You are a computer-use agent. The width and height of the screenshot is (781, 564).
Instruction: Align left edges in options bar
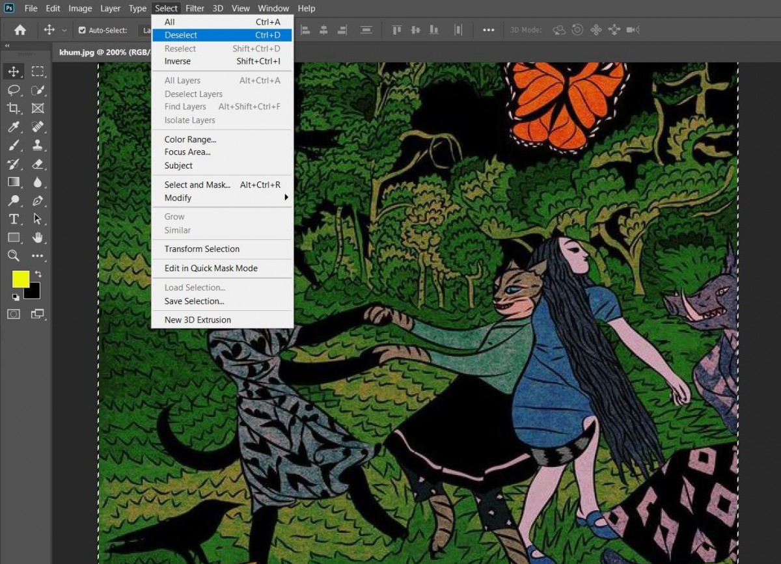305,30
